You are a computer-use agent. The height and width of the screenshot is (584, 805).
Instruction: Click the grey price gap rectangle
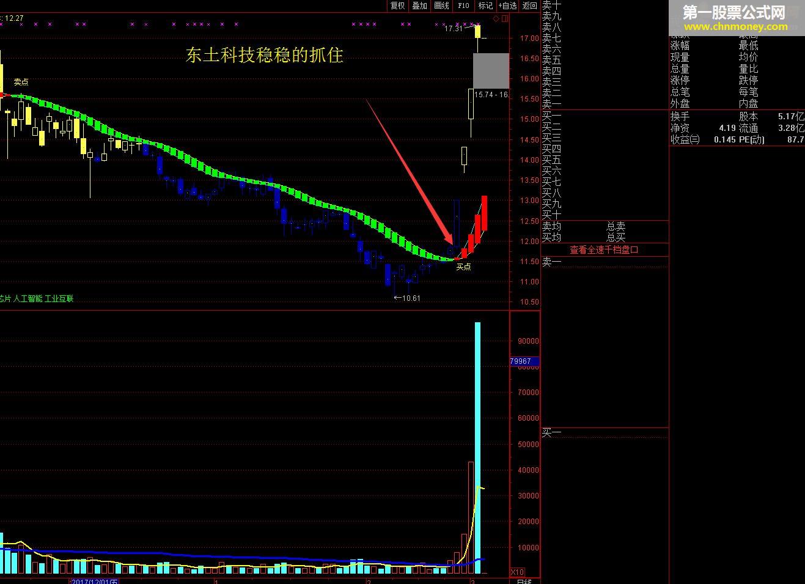pyautogui.click(x=491, y=71)
